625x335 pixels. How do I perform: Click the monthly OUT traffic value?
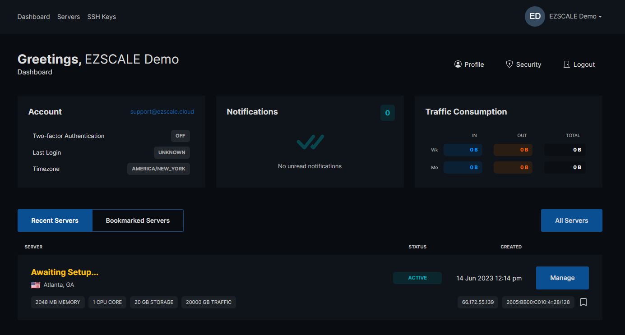513,167
